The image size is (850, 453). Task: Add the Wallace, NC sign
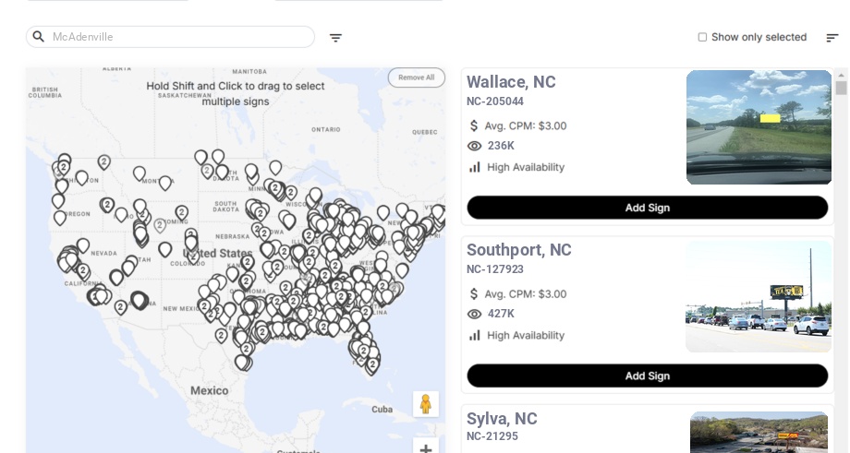[647, 208]
